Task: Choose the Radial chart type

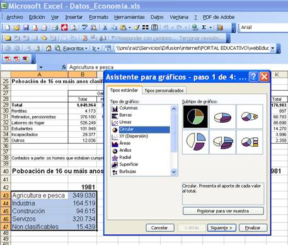Action: tap(125, 157)
